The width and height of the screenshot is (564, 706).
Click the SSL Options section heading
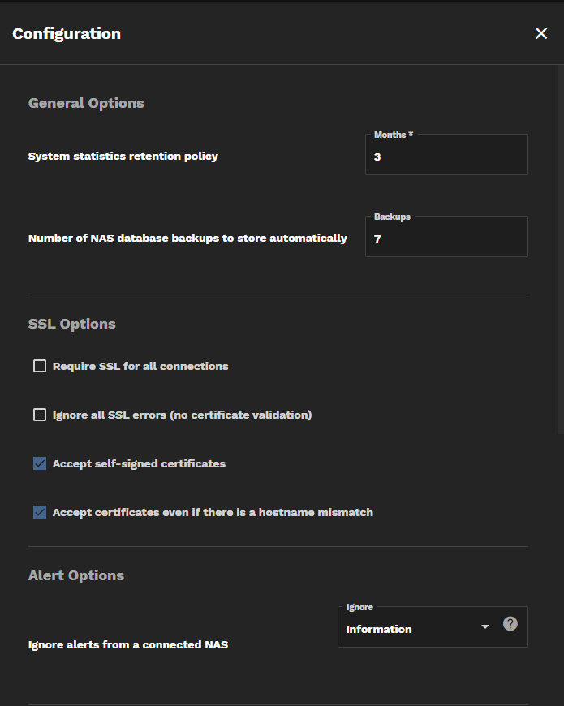(72, 324)
